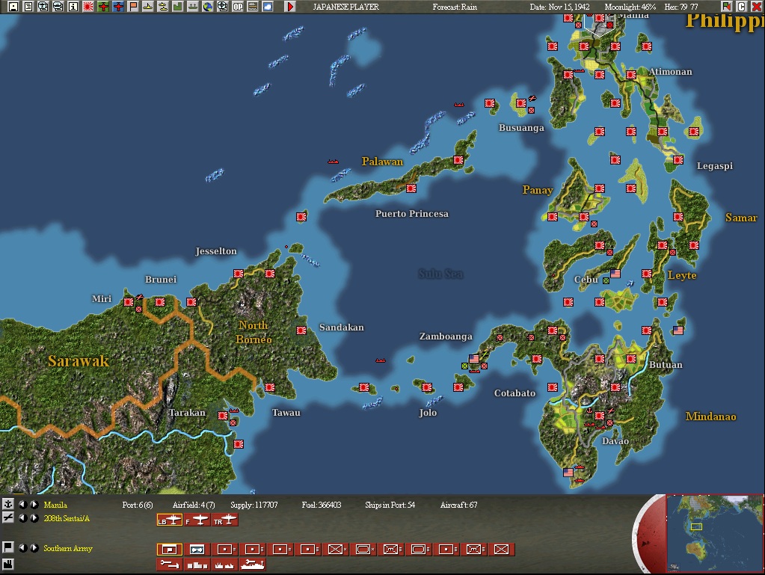765x575 pixels.
Task: Click the single yellow ship toolbar icon
Action: click(148, 6)
